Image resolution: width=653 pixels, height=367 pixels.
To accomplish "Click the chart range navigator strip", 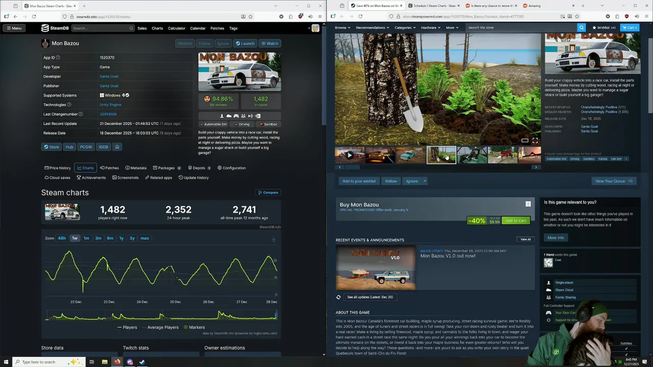I will click(161, 316).
